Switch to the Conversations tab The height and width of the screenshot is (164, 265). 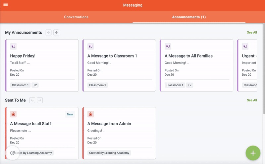click(76, 17)
